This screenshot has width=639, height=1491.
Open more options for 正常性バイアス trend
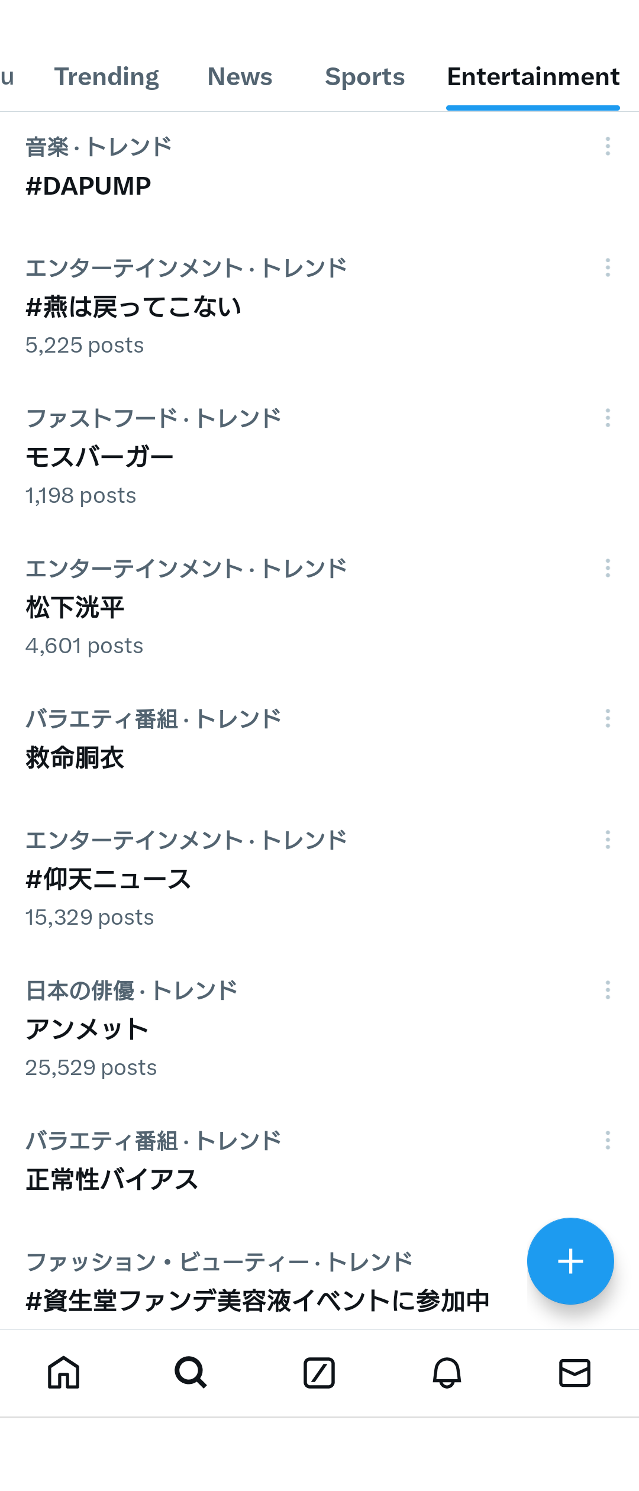coord(608,1140)
